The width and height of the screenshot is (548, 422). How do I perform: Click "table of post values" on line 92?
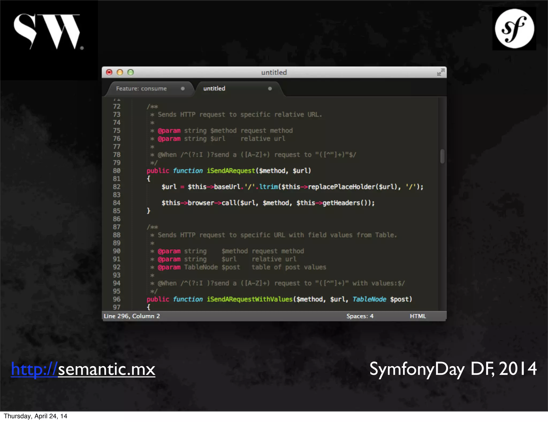(x=289, y=267)
